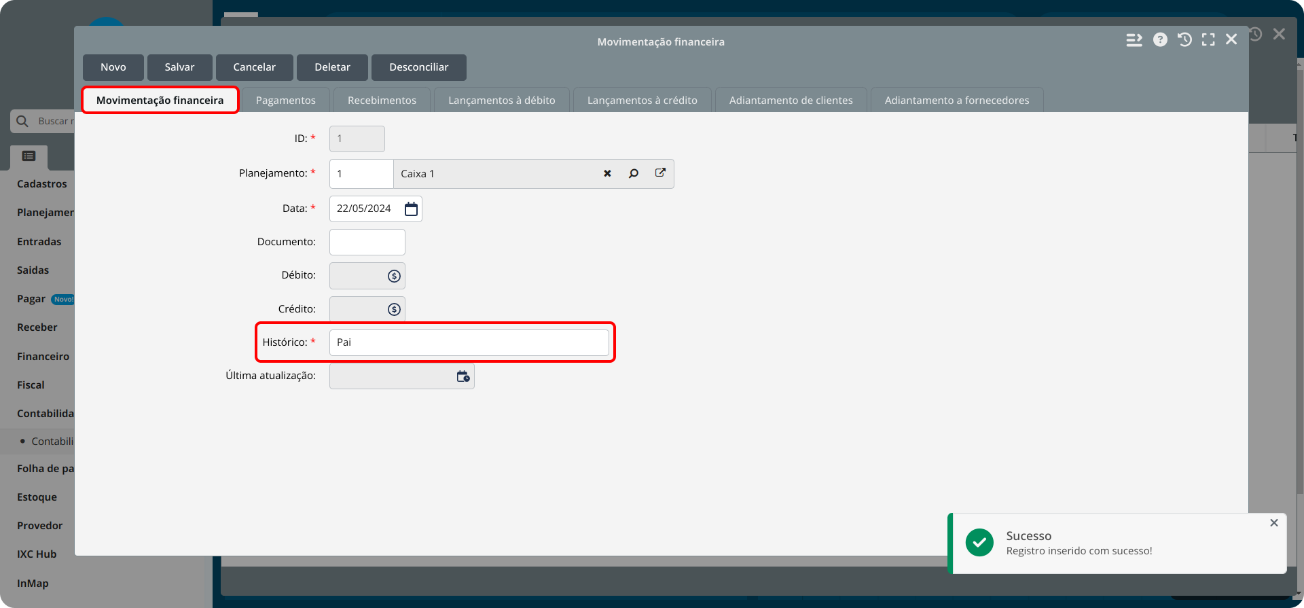
Task: Click the Salvar button
Action: [179, 67]
